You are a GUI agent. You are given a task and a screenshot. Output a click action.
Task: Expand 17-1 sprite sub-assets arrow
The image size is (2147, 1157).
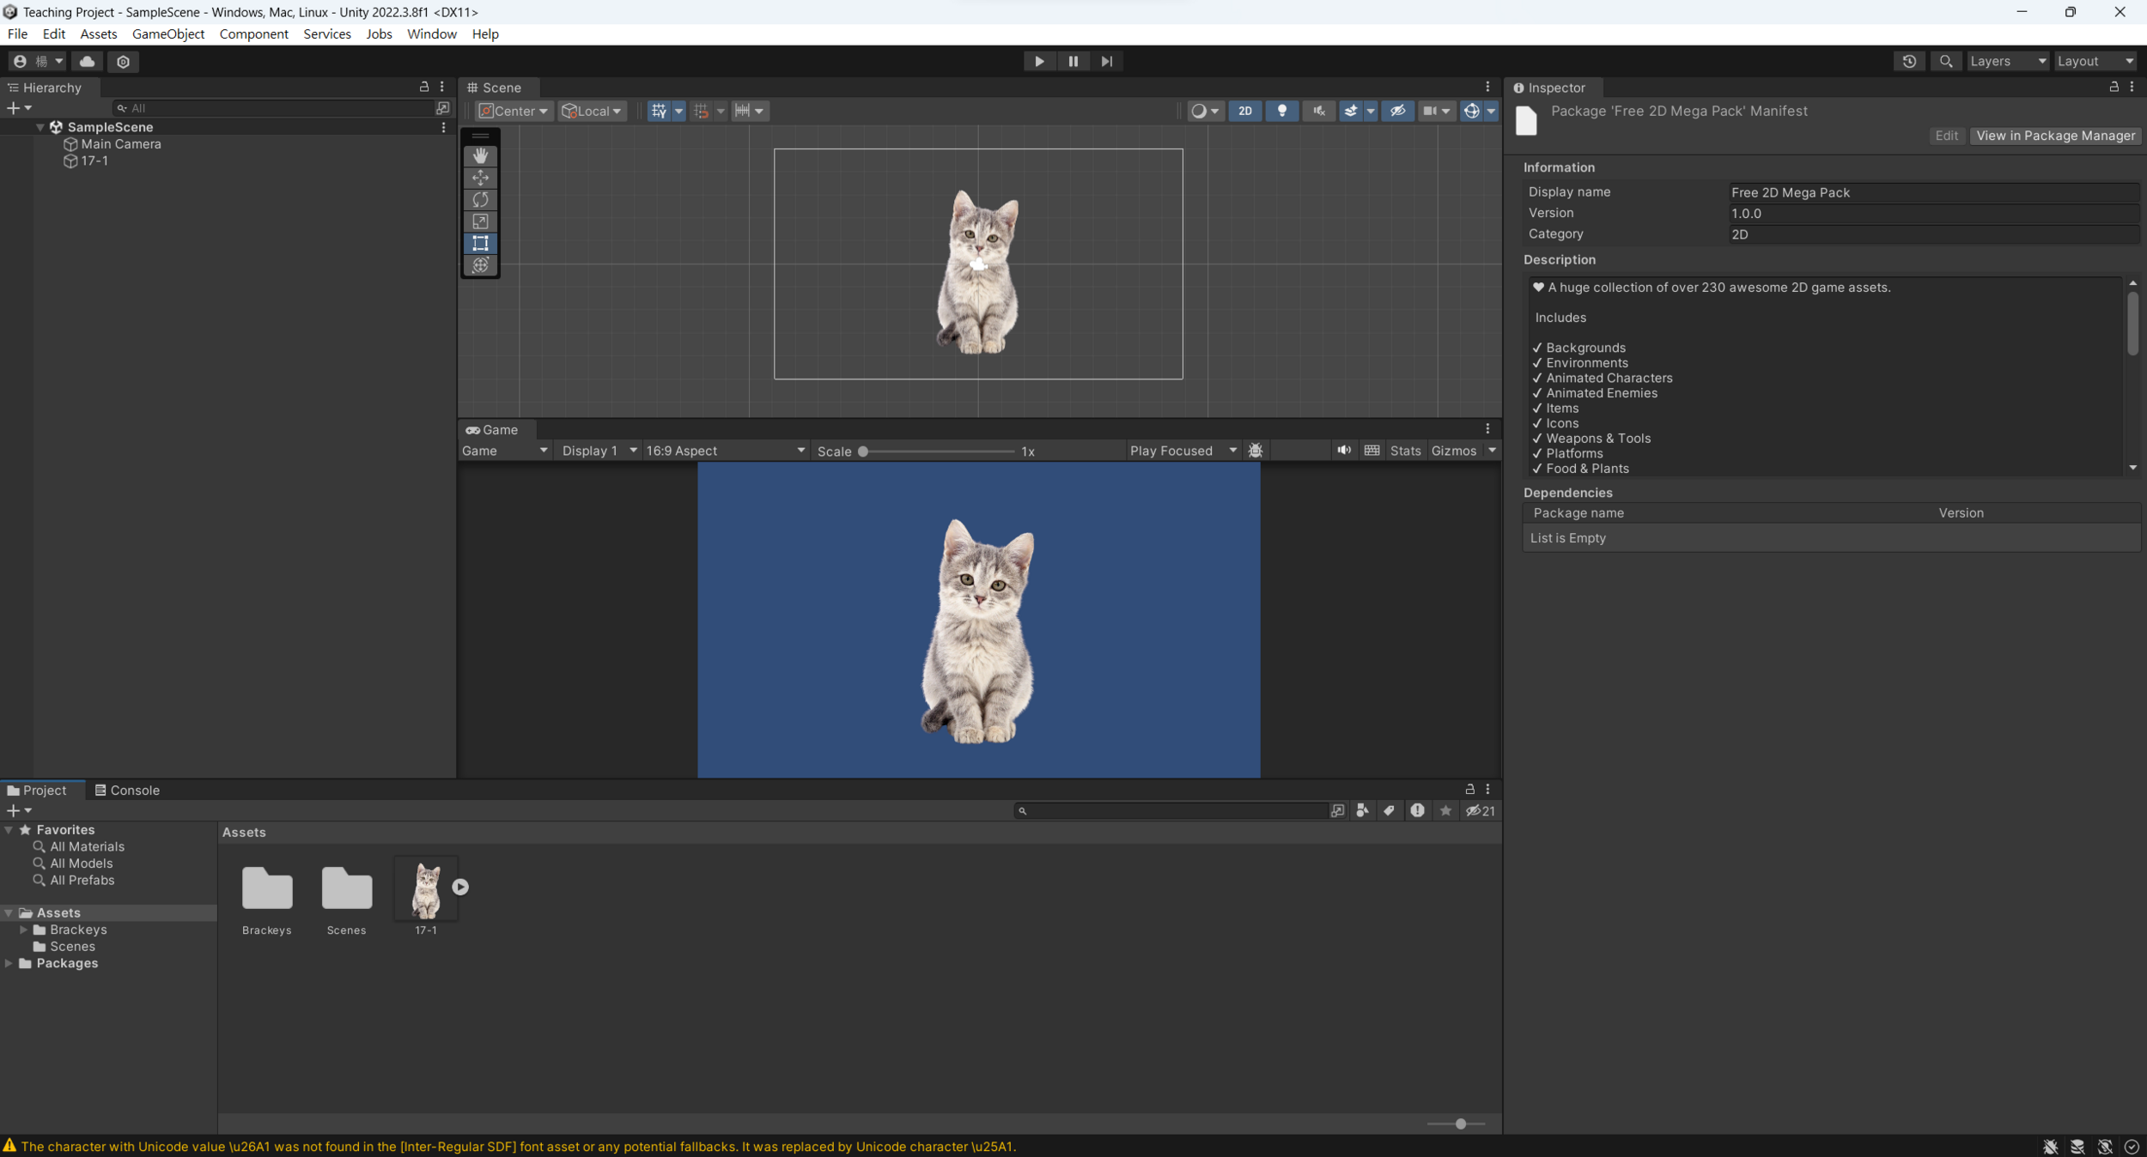[460, 887]
